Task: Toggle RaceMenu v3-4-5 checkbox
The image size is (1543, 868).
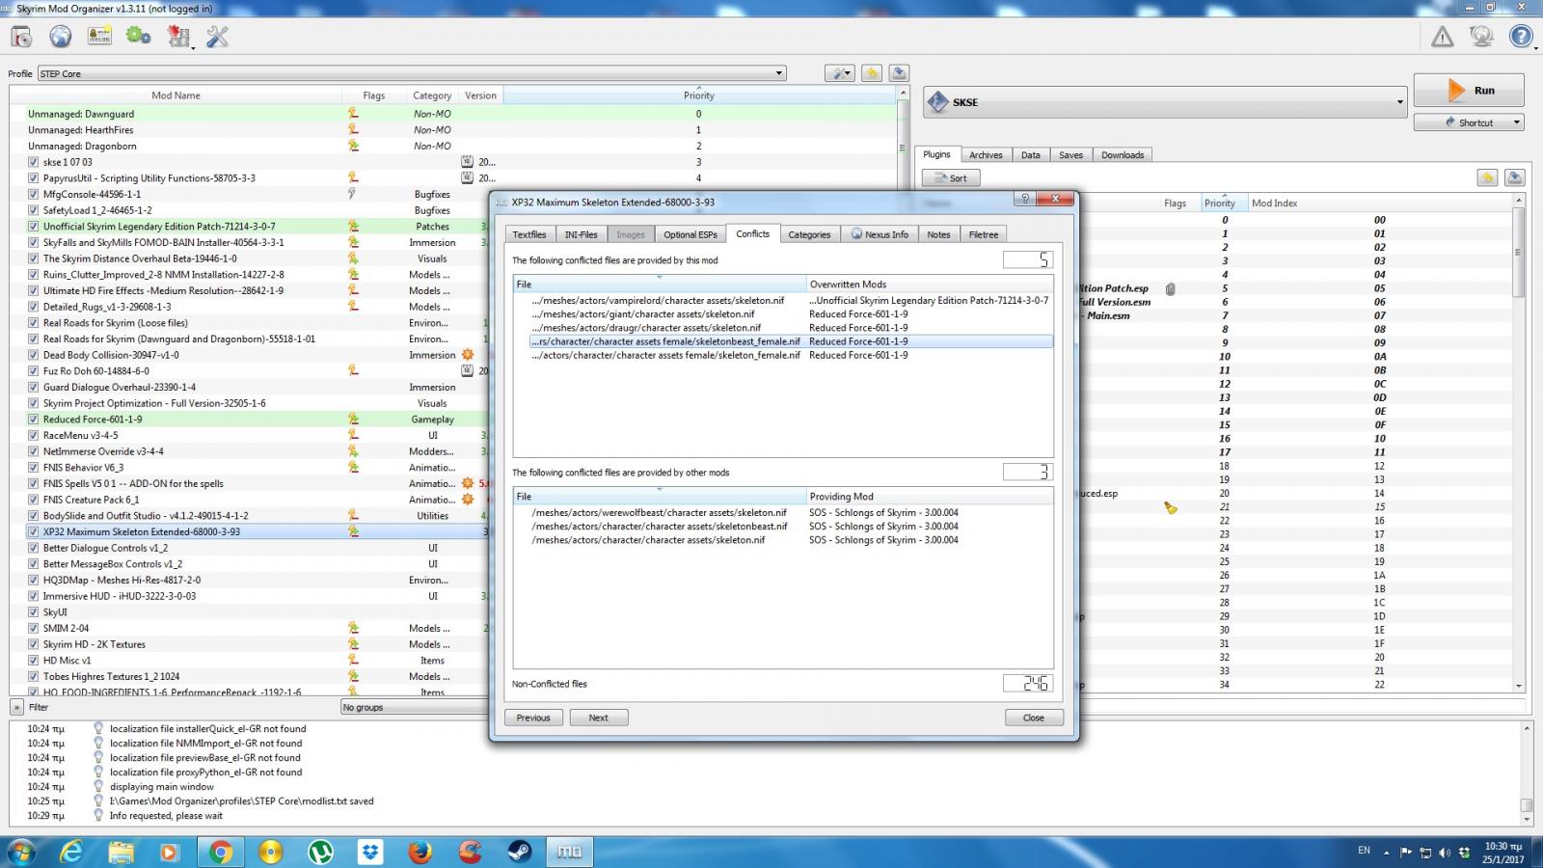Action: 34,435
